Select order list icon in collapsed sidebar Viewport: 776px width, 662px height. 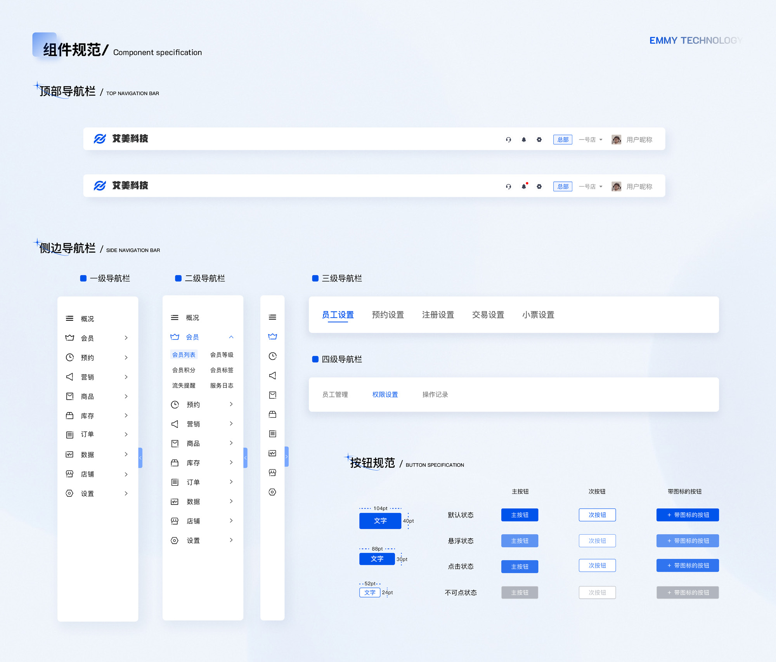coord(272,434)
